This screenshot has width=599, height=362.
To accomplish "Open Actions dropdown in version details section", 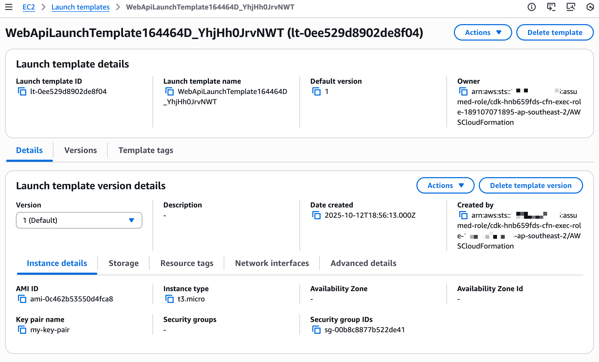I will (445, 185).
